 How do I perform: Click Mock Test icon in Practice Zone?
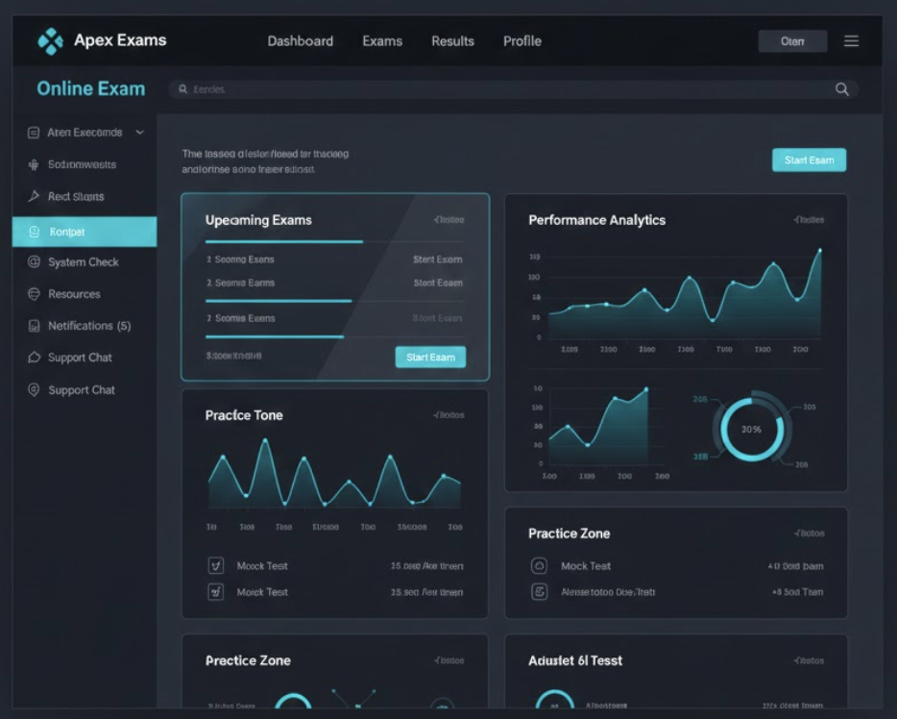point(539,566)
